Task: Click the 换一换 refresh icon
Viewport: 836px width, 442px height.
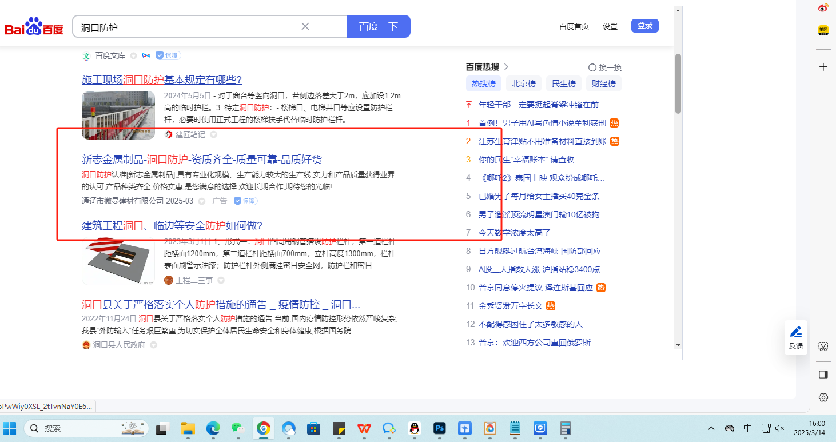Action: (592, 67)
